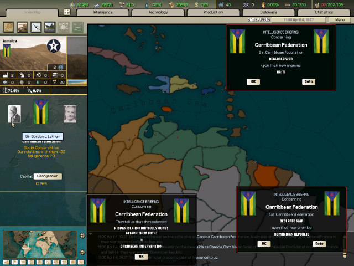Viewport: 354px width, 266px height.
Task: Select the naval units warship icon
Action: [x=50, y=27]
